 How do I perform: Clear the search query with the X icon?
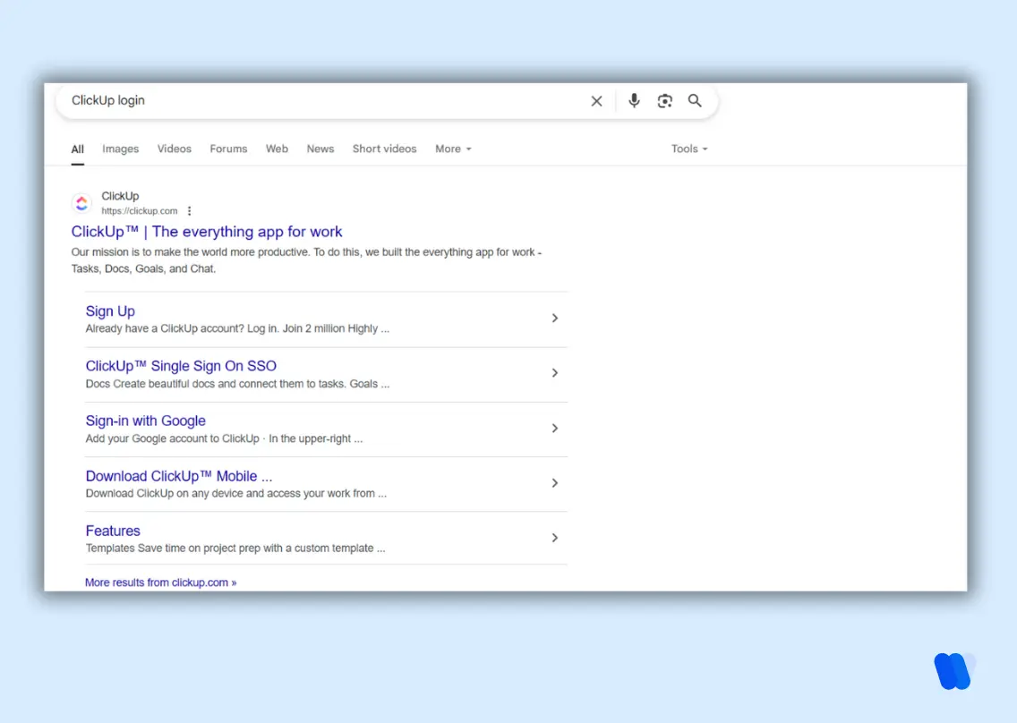click(596, 101)
